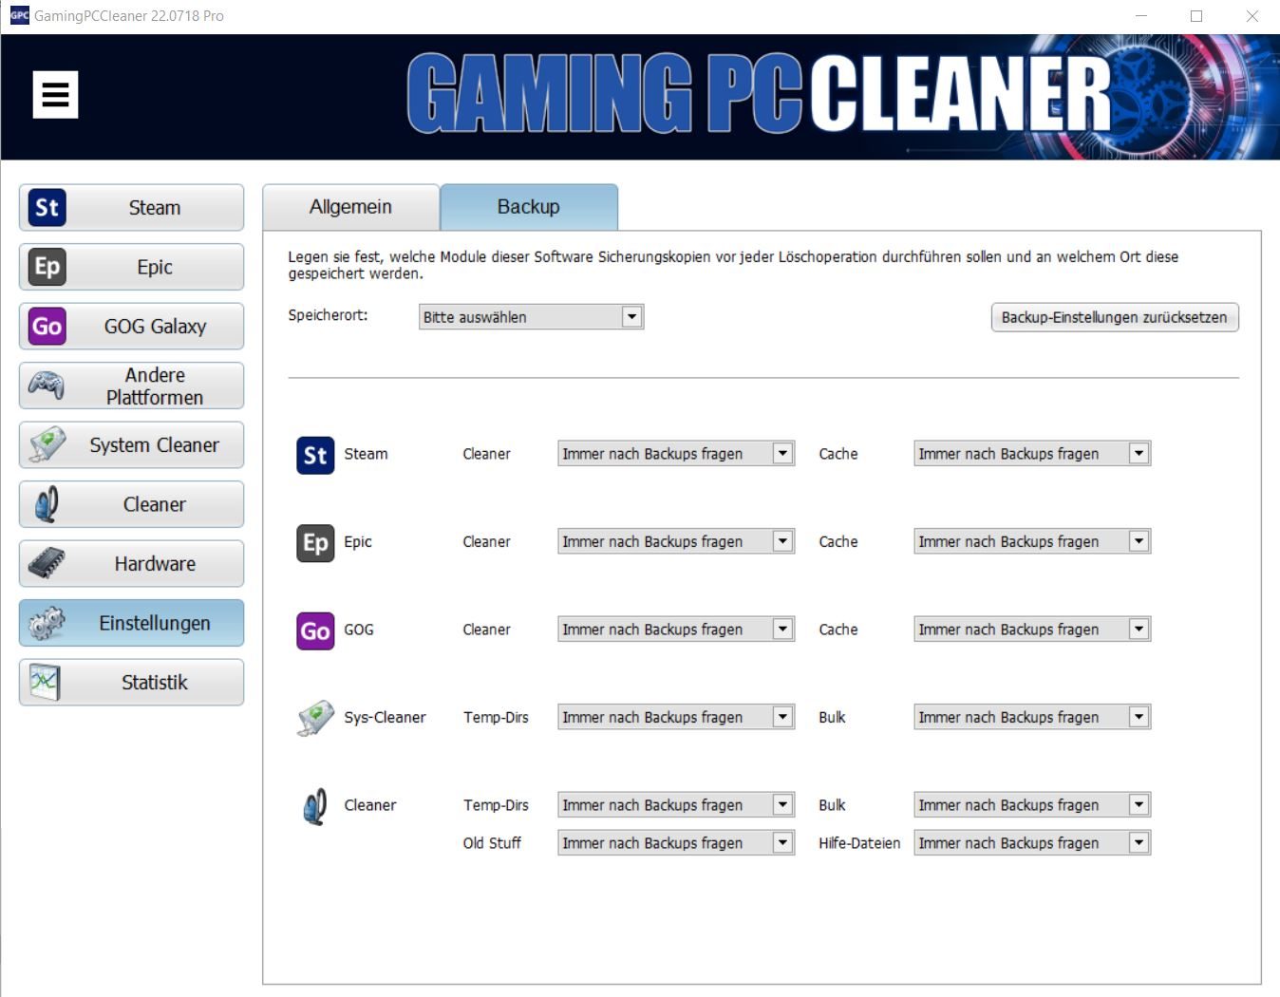This screenshot has width=1280, height=997.
Task: Click the System Cleaner sidebar icon
Action: click(x=47, y=444)
